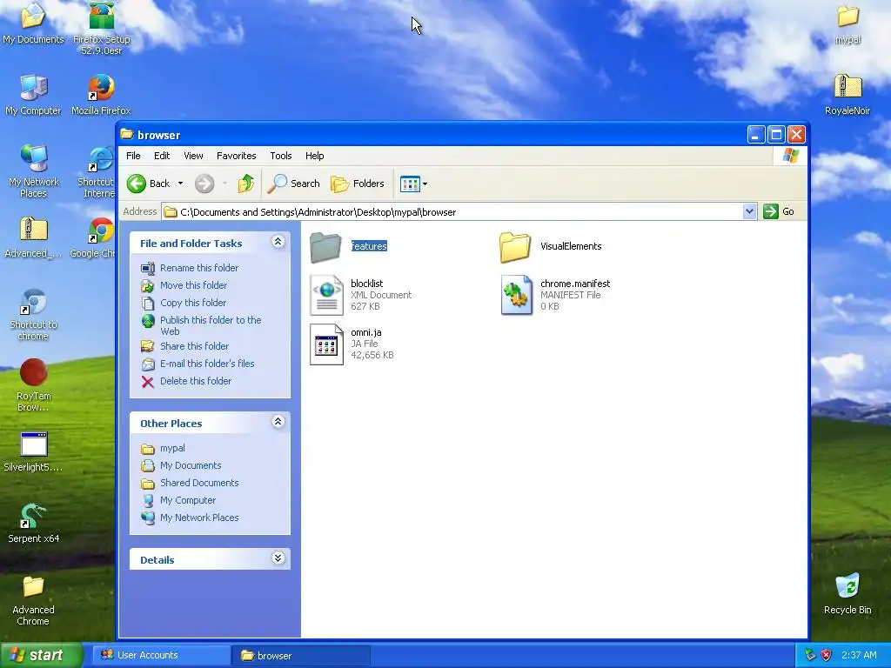The height and width of the screenshot is (668, 891).
Task: Open the Edit menu
Action: point(162,156)
